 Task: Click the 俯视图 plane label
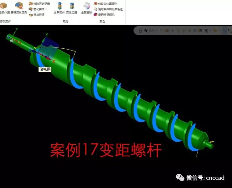[x=45, y=69]
